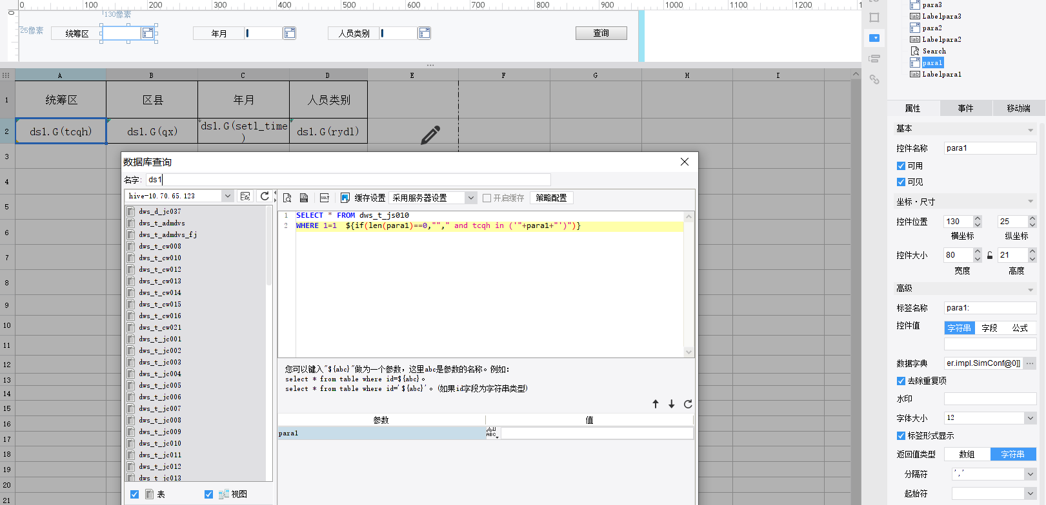Click the preview query icon in dialog toolbar
Image resolution: width=1046 pixels, height=505 pixels.
(x=287, y=198)
